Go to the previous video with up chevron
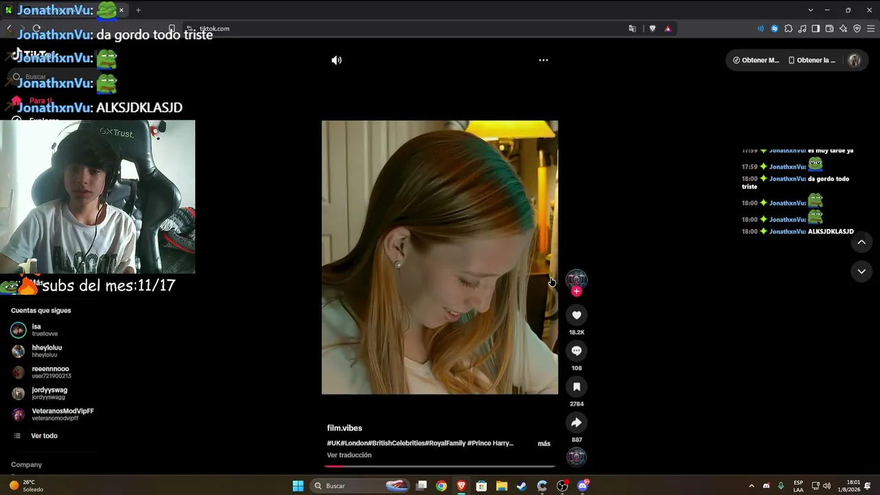This screenshot has width=880, height=495. (x=861, y=242)
